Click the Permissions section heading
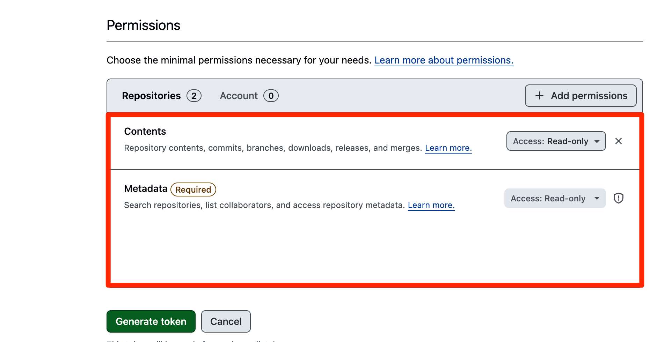This screenshot has height=342, width=672. pos(143,25)
